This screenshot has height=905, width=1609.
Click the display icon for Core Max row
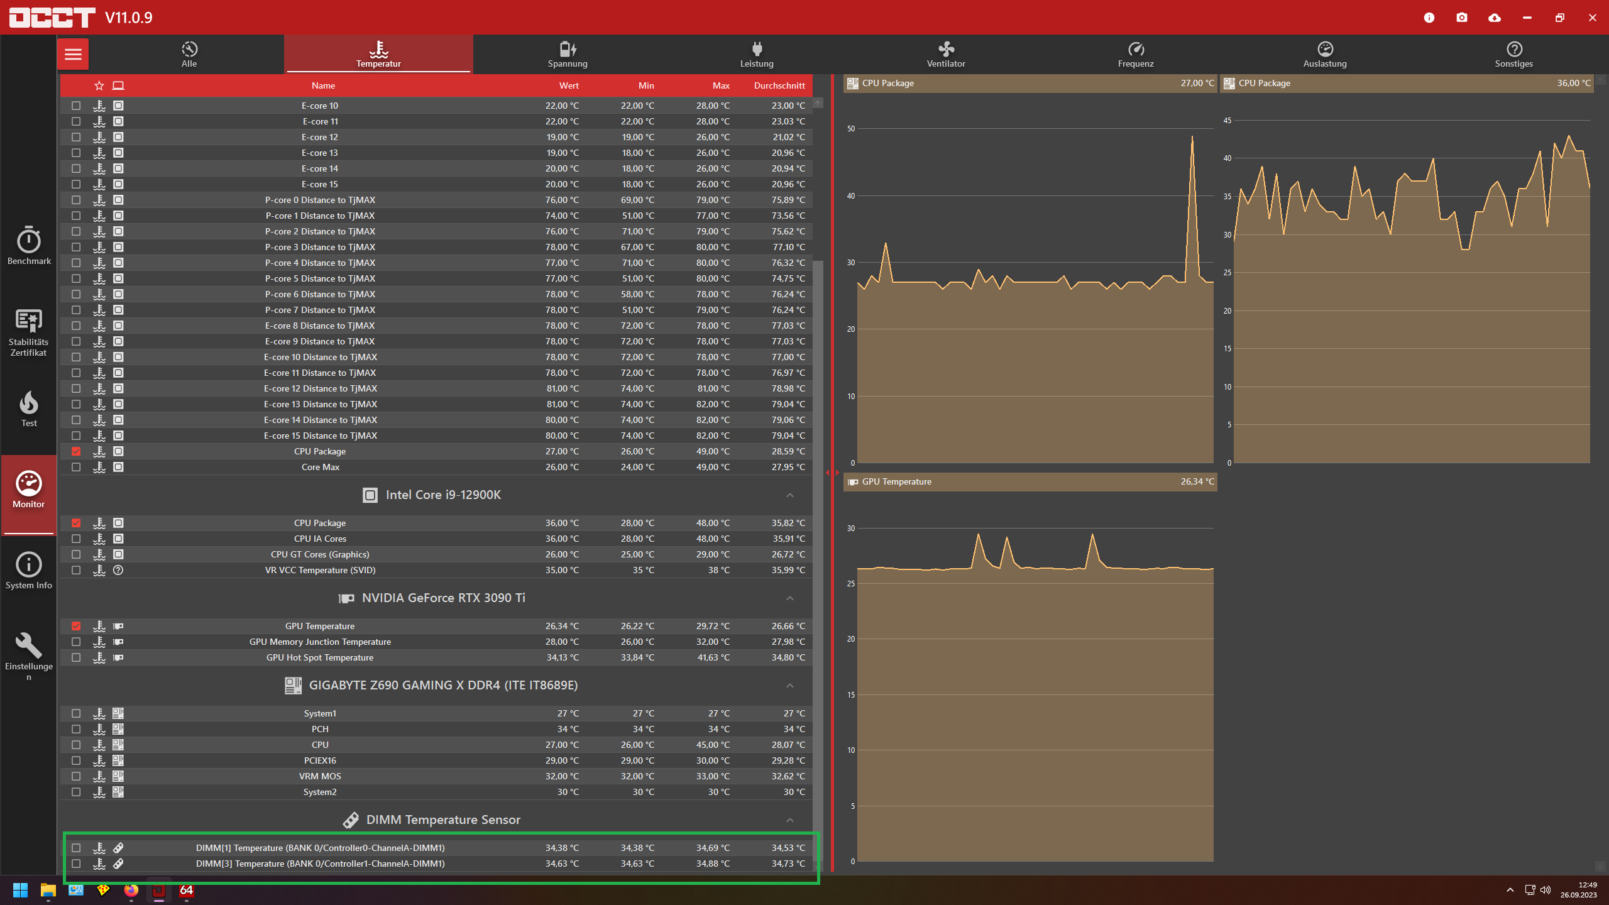coord(118,467)
